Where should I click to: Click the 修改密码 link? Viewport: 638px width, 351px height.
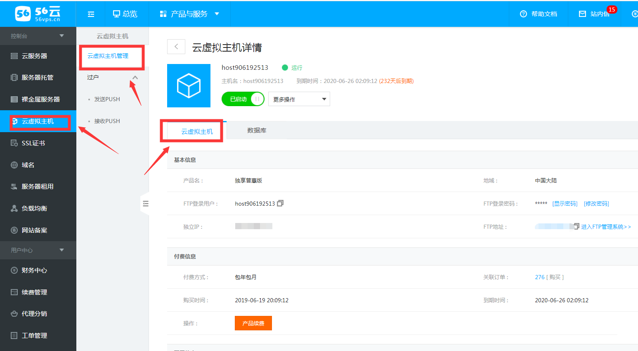click(596, 204)
